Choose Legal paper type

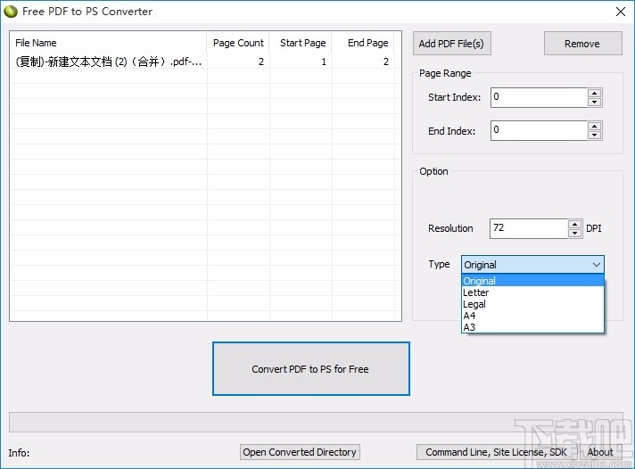tap(532, 304)
